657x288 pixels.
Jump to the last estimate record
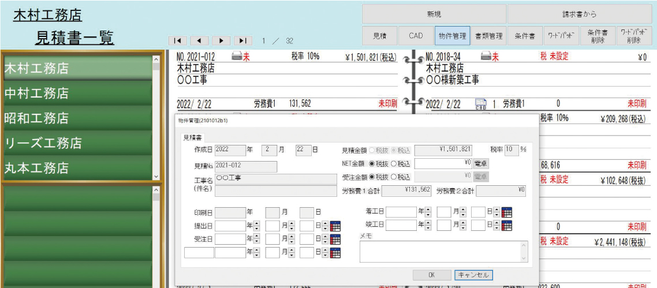pyautogui.click(x=243, y=40)
